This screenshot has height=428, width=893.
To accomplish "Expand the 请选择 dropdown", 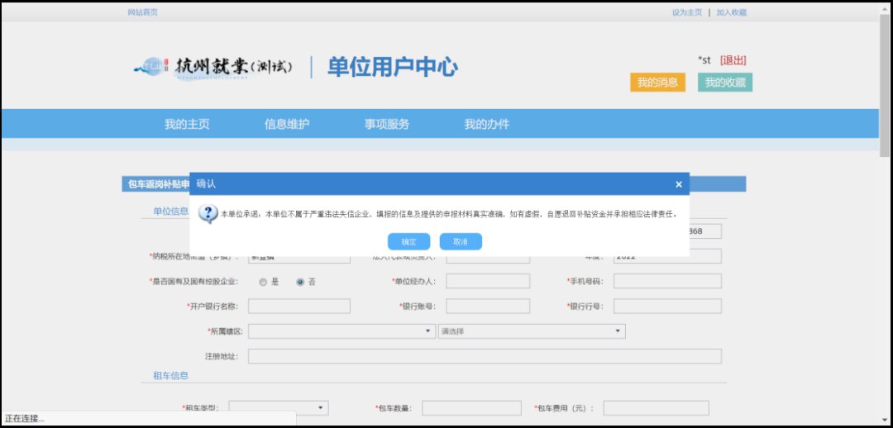I will click(x=531, y=331).
